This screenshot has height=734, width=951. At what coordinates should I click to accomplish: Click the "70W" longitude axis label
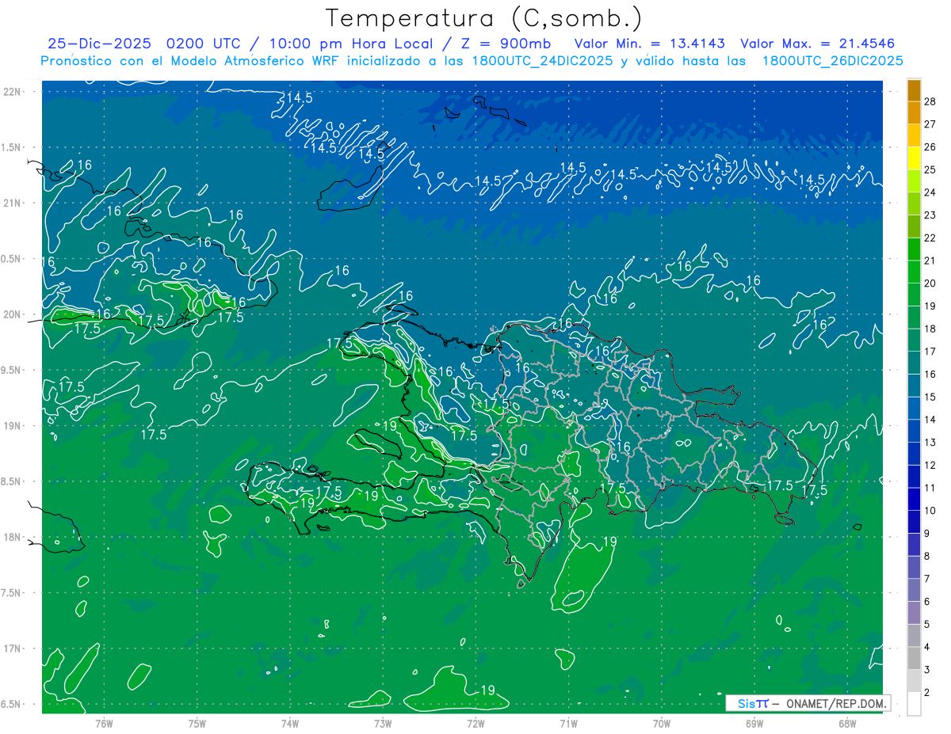pos(662,724)
